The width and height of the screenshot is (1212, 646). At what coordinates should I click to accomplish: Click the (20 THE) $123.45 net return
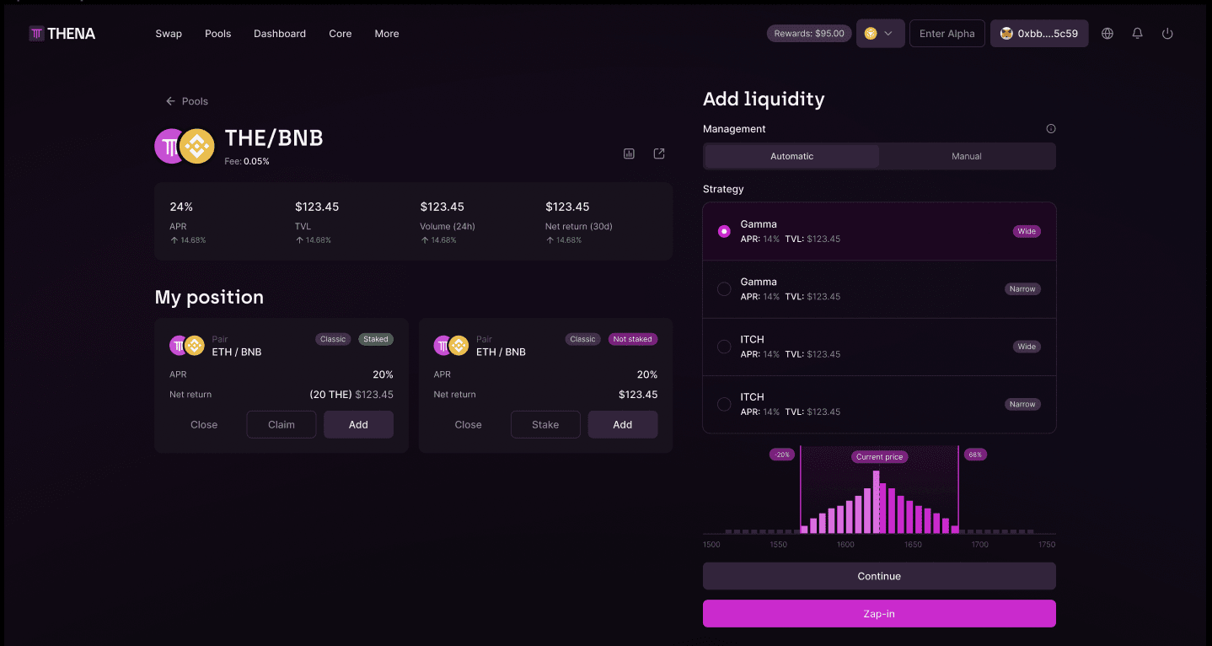click(x=351, y=395)
